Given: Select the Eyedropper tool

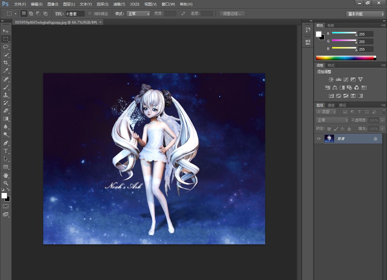Looking at the screenshot, I should pyautogui.click(x=6, y=71).
